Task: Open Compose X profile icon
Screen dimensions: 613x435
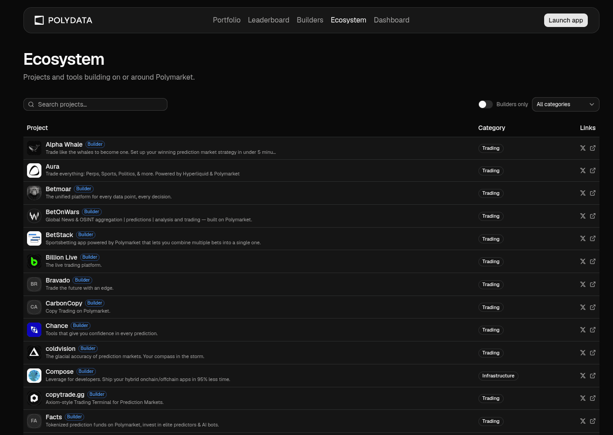Action: [583, 376]
